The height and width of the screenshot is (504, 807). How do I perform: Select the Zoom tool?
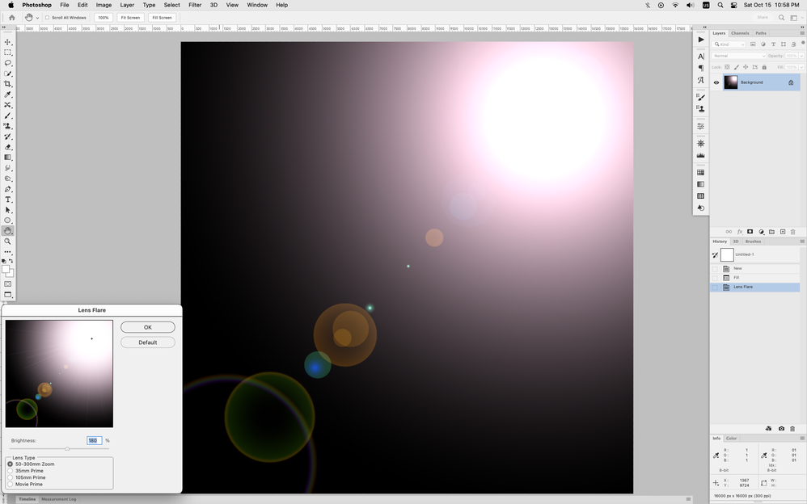point(8,241)
